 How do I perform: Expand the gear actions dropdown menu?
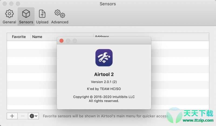(34, 116)
